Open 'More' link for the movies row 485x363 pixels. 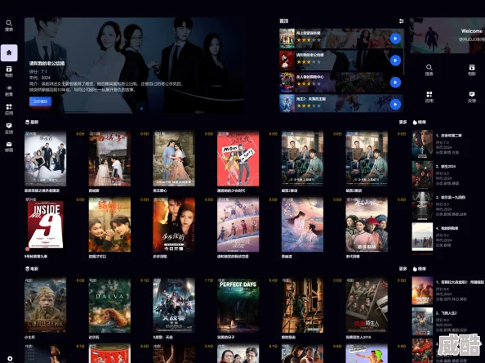coord(403,269)
